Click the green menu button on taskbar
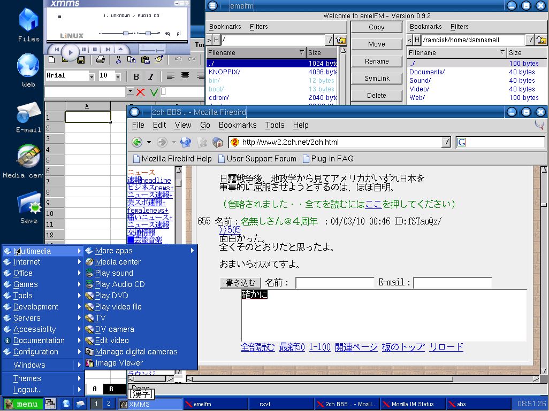The image size is (549, 411). [x=23, y=404]
